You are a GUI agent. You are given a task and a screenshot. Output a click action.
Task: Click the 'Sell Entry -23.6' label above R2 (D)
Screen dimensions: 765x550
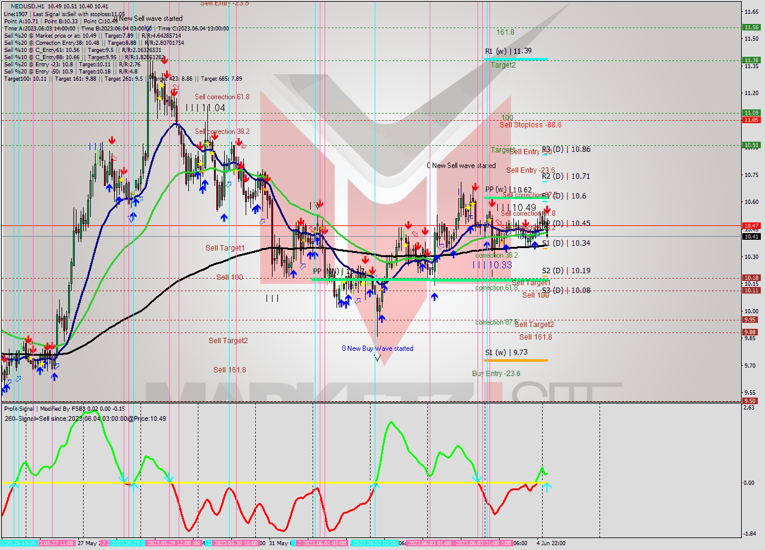(x=531, y=170)
